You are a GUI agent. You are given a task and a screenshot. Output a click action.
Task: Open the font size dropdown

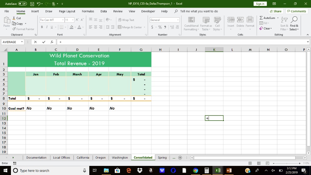pos(73,20)
